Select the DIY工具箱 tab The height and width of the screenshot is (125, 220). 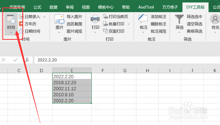(195, 7)
